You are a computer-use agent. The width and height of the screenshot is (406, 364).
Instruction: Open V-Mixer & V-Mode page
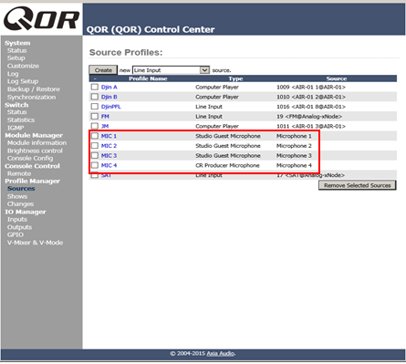tap(35, 243)
